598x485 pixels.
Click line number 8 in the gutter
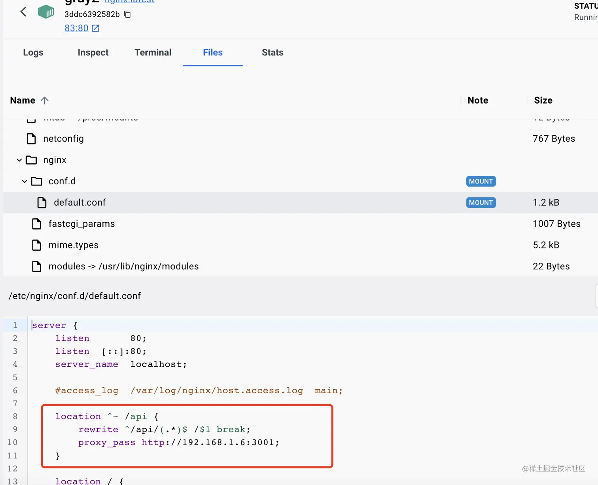pos(15,417)
